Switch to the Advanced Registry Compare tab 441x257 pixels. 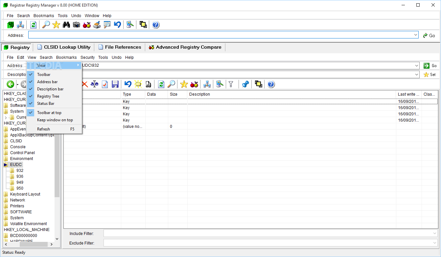click(185, 47)
